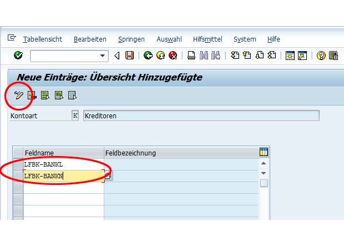Open the command field dropdown arrow
This screenshot has height=246, width=344.
[102, 56]
